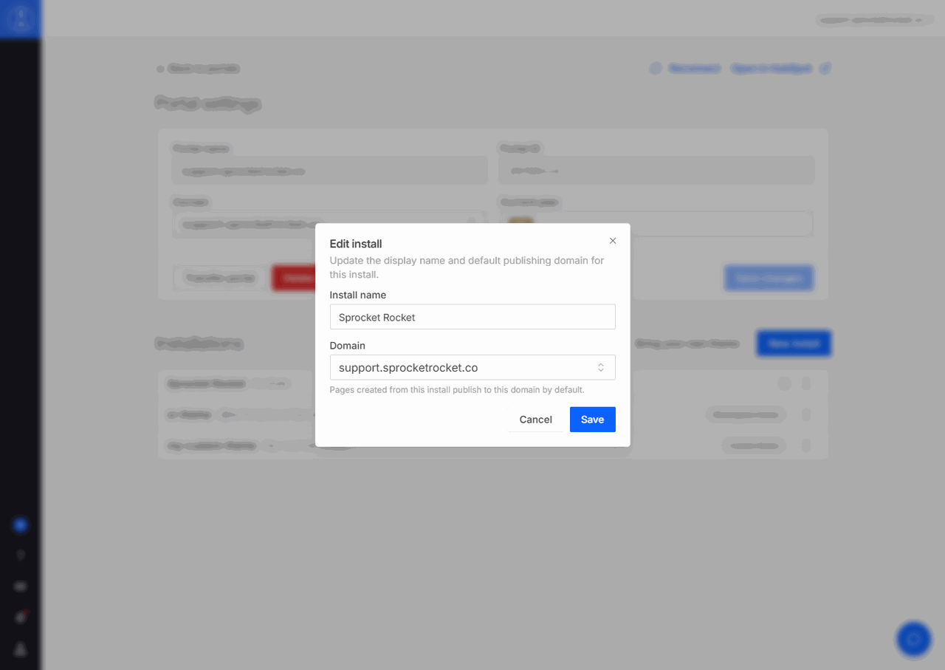Open the Domain dropdown
This screenshot has height=670, width=945.
[x=472, y=367]
